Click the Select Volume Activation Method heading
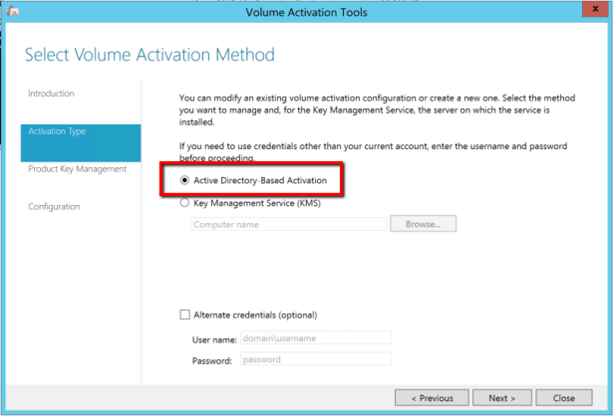Screen dimensions: 614x416 (150, 54)
